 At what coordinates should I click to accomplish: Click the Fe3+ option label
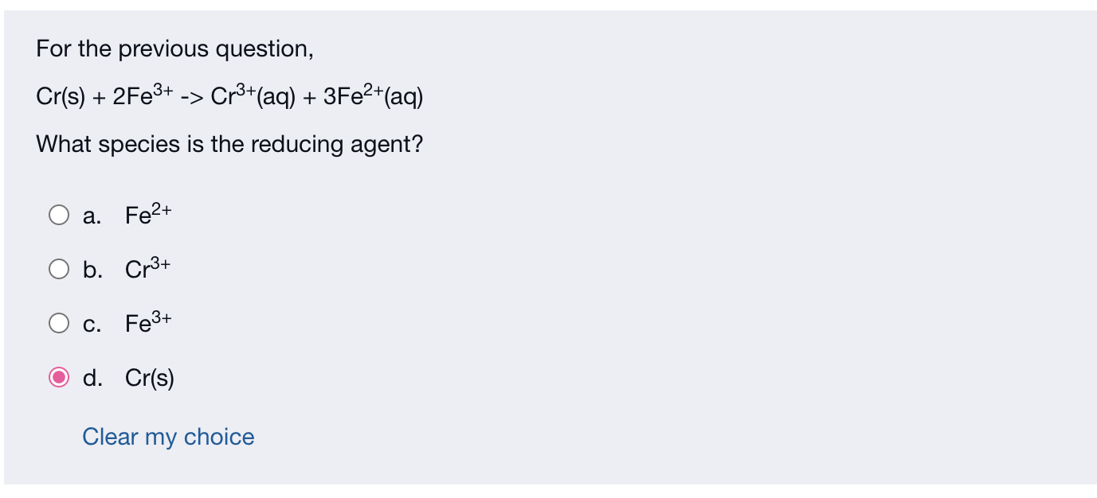pyautogui.click(x=147, y=323)
